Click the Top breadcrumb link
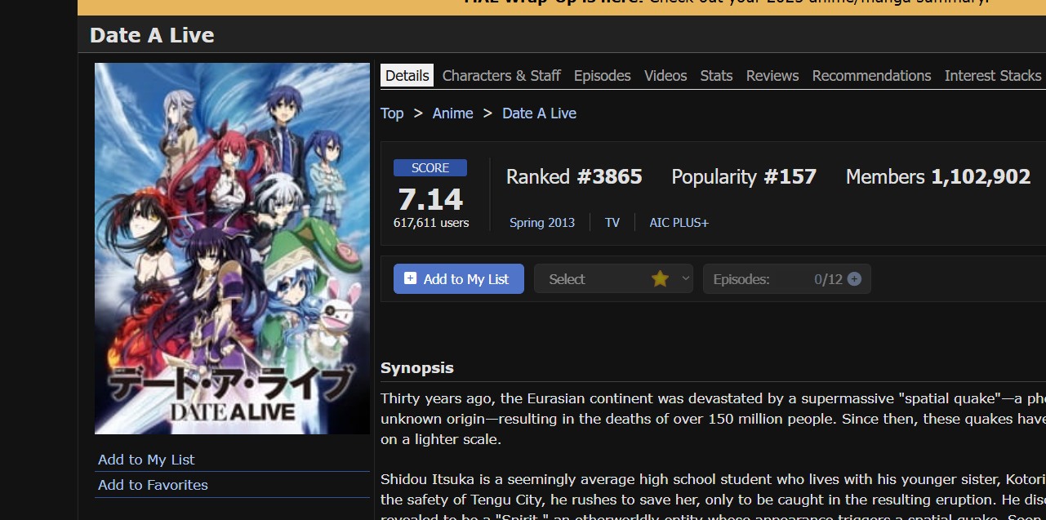Screen dimensions: 1046x520 [x=392, y=113]
